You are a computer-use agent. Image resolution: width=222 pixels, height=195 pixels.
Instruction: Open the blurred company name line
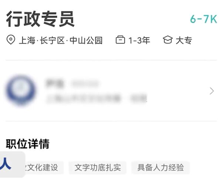point(84,98)
